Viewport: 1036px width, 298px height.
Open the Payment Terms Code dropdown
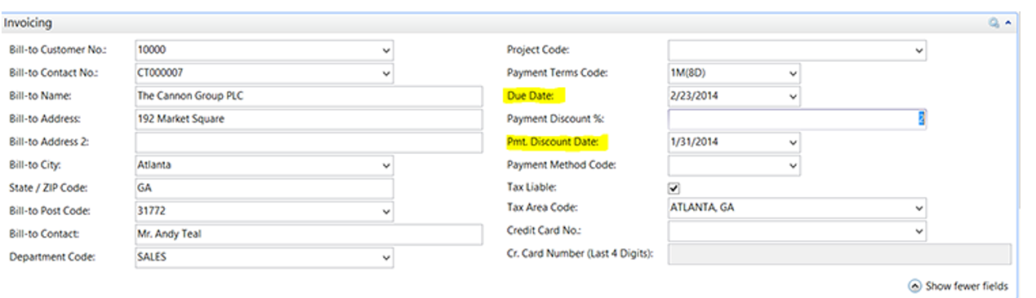(793, 73)
